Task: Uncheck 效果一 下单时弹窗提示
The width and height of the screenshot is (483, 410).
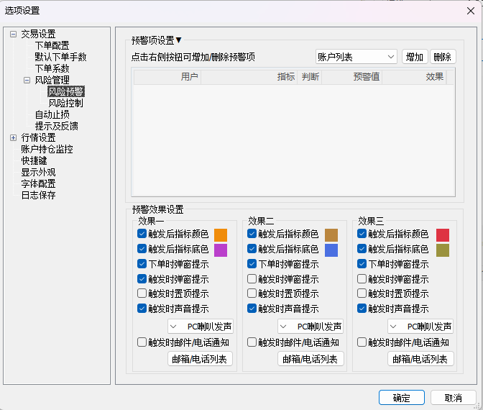Action: click(142, 263)
